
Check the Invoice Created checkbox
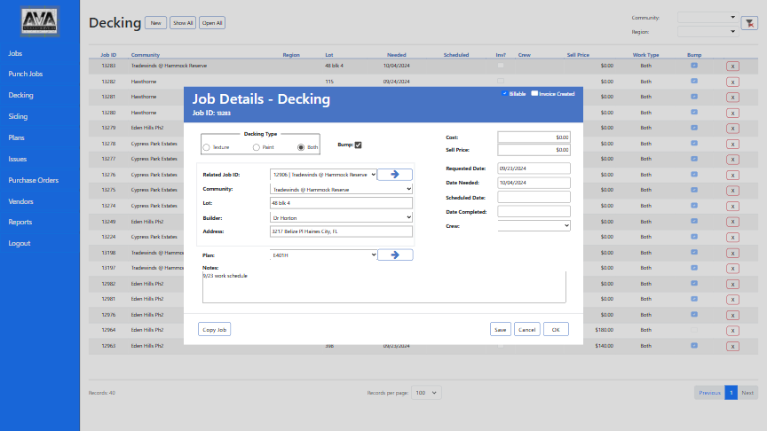click(534, 93)
